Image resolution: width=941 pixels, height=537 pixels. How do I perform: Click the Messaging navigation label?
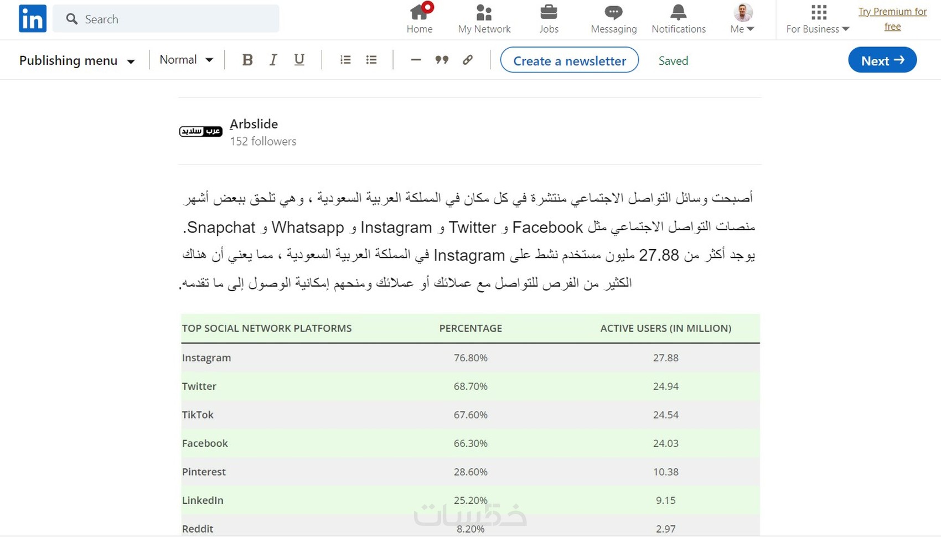pos(614,29)
